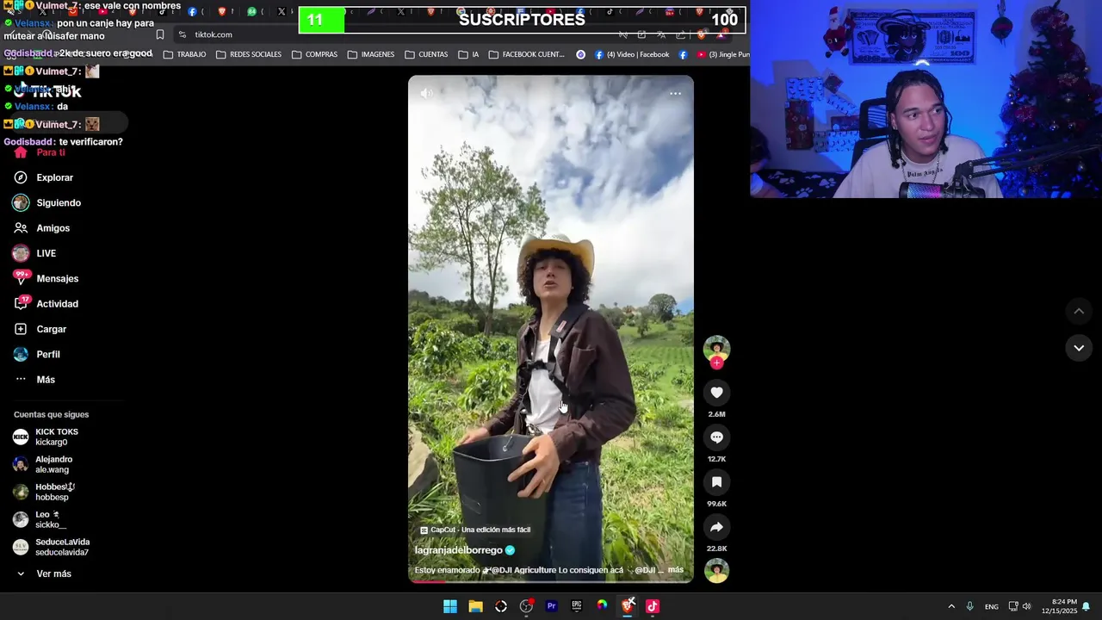Image resolution: width=1102 pixels, height=620 pixels.
Task: Click the Mensajes icon with 99+ badge
Action: click(x=21, y=278)
